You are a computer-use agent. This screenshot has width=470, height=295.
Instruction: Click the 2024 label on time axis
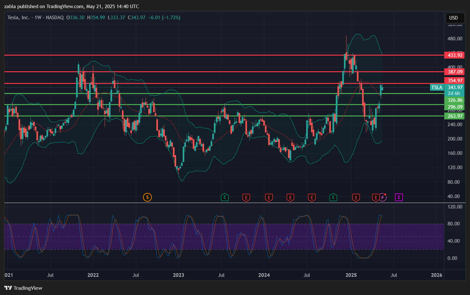[264, 275]
